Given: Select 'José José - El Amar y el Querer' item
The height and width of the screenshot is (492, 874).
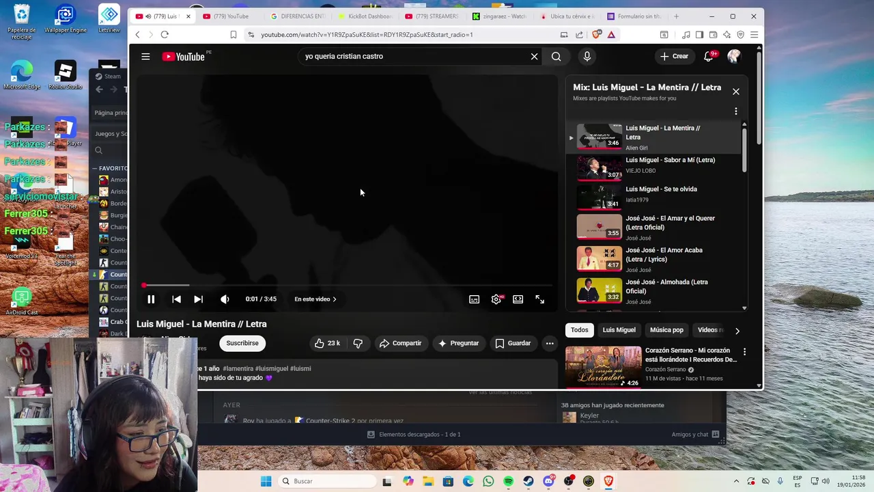Looking at the screenshot, I should [x=652, y=228].
